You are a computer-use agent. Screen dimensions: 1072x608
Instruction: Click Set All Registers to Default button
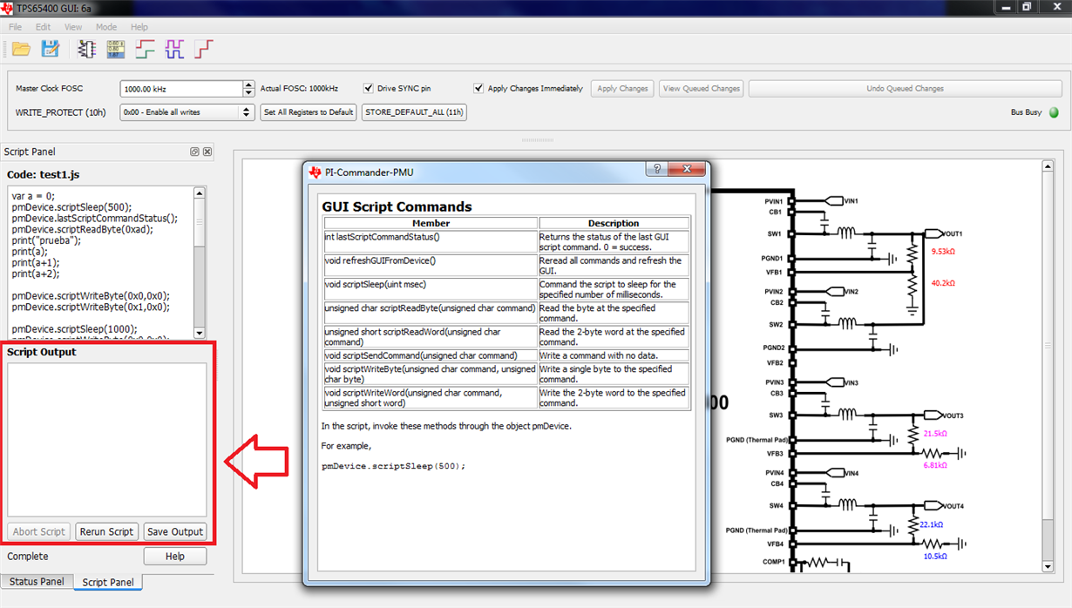309,112
